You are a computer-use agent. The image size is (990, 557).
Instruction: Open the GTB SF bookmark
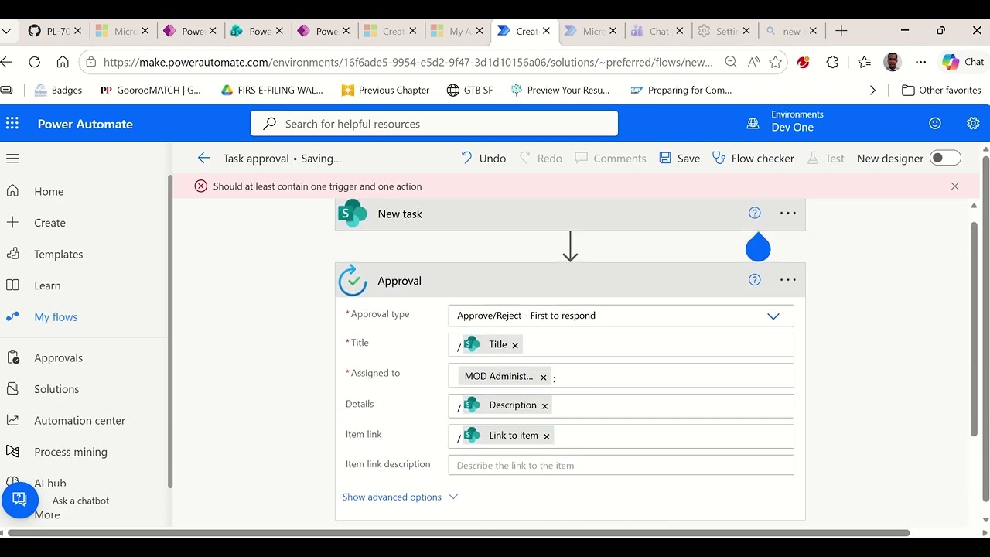pos(469,91)
